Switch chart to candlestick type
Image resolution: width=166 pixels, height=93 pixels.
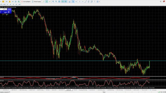point(47,2)
